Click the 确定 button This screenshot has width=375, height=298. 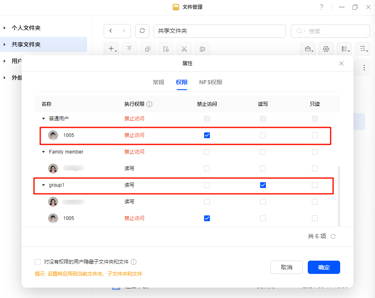pyautogui.click(x=324, y=267)
